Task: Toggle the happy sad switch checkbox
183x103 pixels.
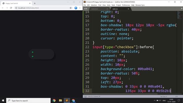Action: point(41,54)
